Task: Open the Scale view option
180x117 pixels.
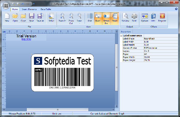Action: tap(79, 18)
